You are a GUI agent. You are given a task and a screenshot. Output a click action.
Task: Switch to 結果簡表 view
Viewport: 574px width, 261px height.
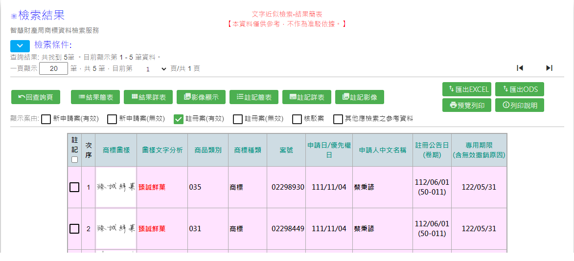95,97
